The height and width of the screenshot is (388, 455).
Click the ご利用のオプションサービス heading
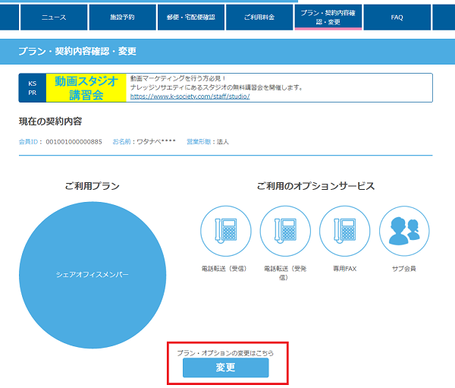point(315,186)
